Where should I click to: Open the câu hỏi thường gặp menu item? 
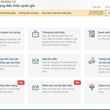click(x=8, y=13)
